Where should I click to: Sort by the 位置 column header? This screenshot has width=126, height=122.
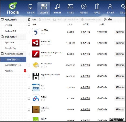(102, 25)
